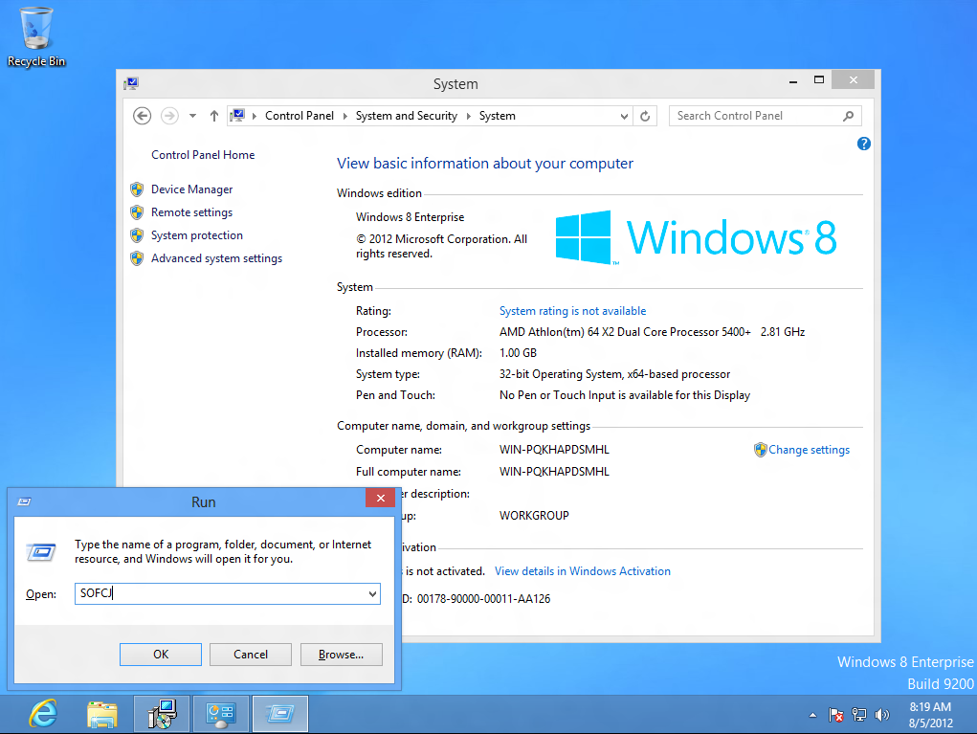Expand arrow after Control Panel breadcrumb
The width and height of the screenshot is (977, 734).
coord(344,116)
